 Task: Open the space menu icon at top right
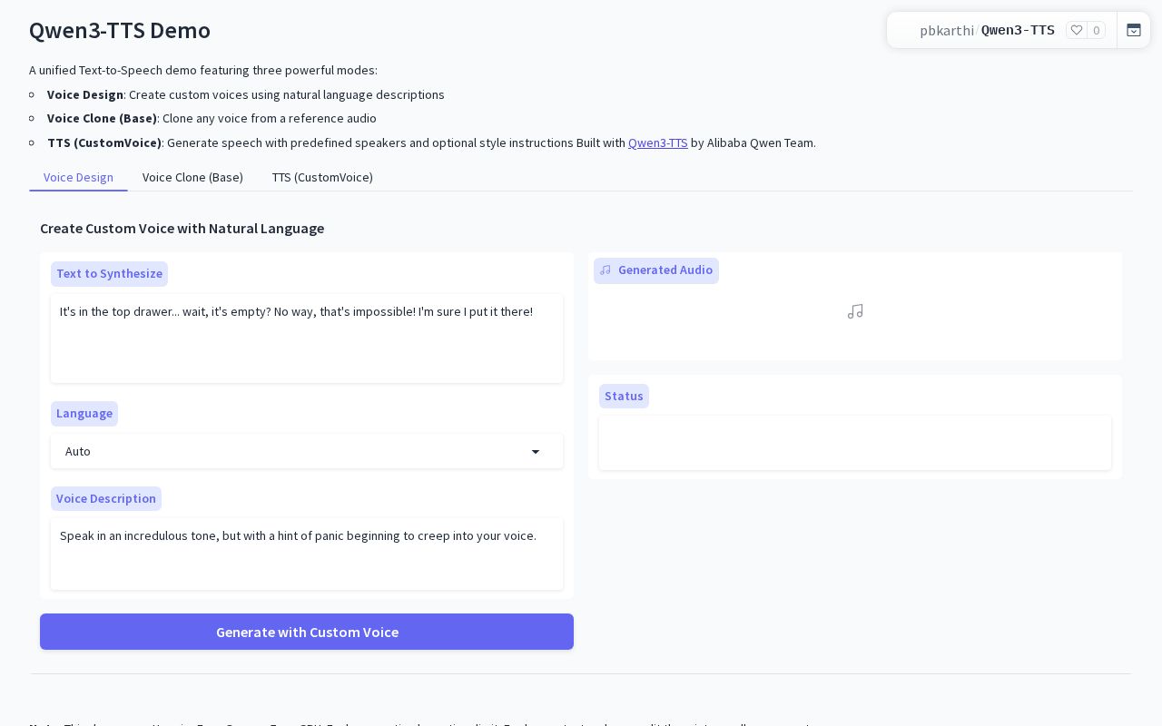[1134, 30]
